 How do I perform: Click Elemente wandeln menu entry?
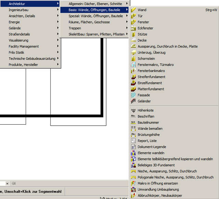click(151, 153)
